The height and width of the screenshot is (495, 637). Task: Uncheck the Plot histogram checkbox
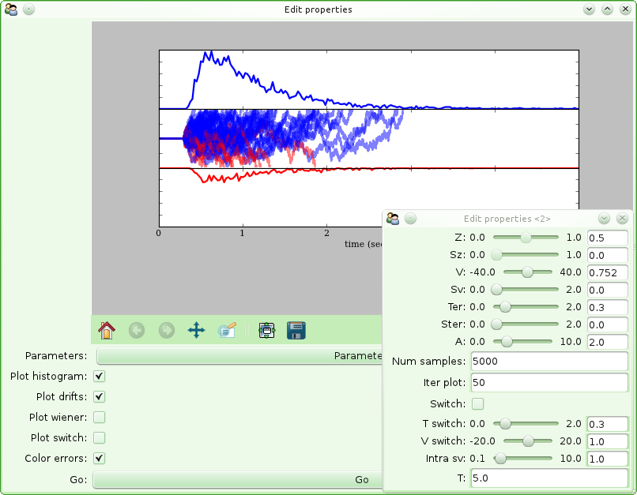[x=100, y=377]
